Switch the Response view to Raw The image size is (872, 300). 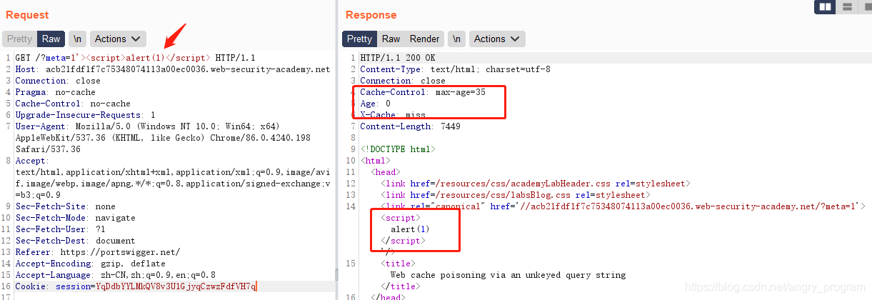[391, 39]
